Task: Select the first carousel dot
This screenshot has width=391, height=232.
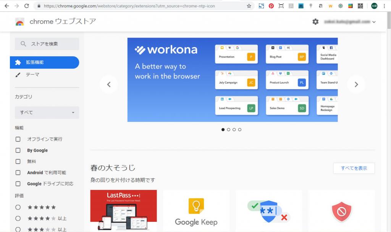Action: click(x=223, y=130)
